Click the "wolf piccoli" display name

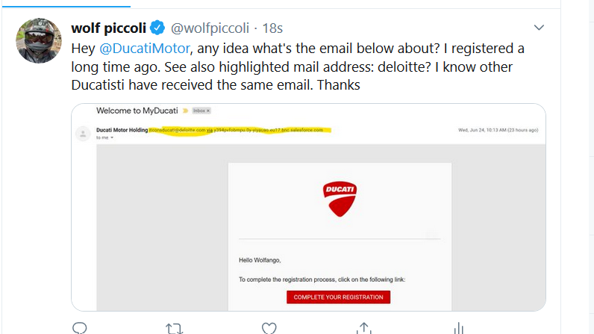click(107, 28)
